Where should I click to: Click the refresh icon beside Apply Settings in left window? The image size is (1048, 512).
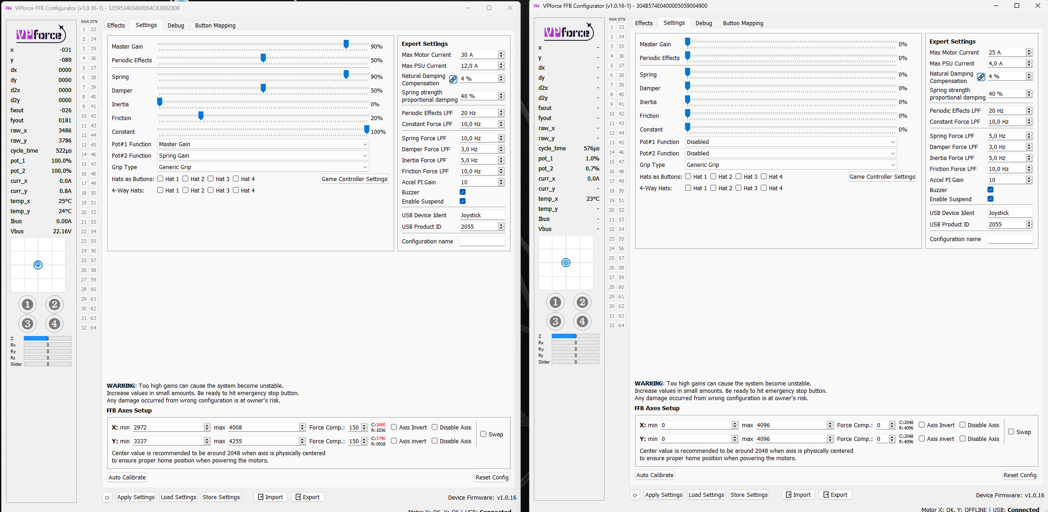[107, 497]
